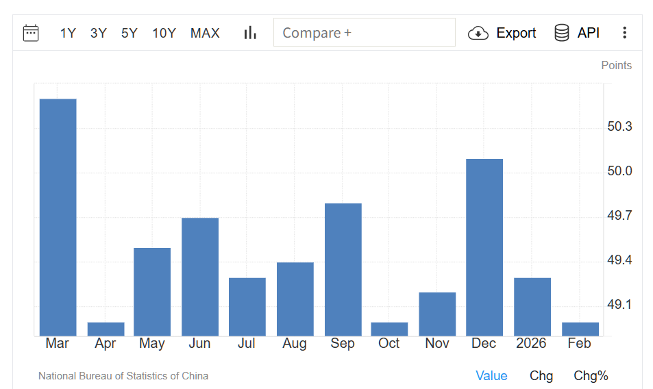653x389 pixels.
Task: Click National Bureau of Statistics source
Action: click(123, 376)
